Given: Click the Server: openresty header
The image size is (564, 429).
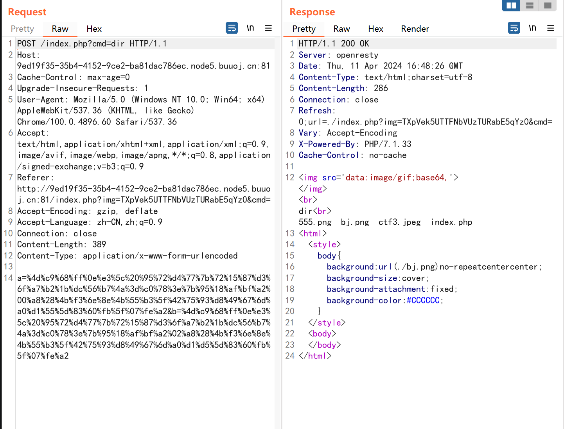Looking at the screenshot, I should (339, 55).
